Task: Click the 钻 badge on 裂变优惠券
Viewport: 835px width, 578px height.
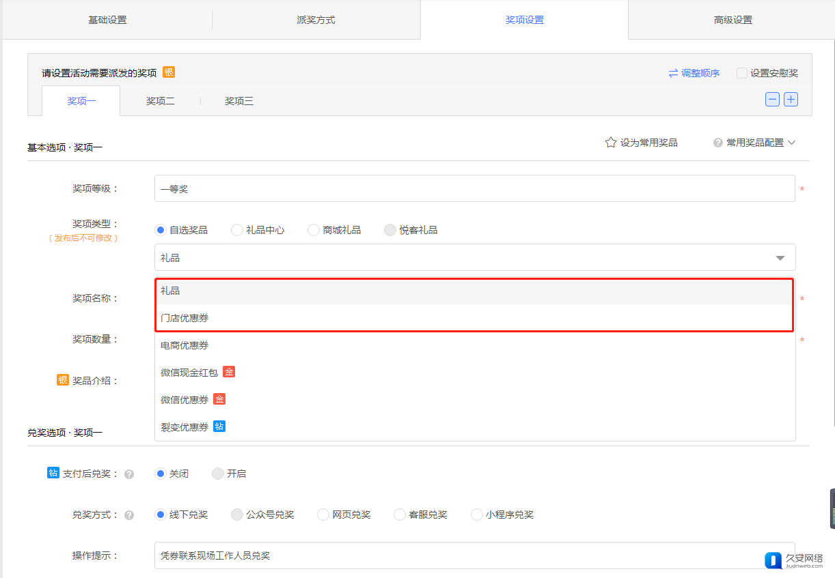Action: point(219,427)
